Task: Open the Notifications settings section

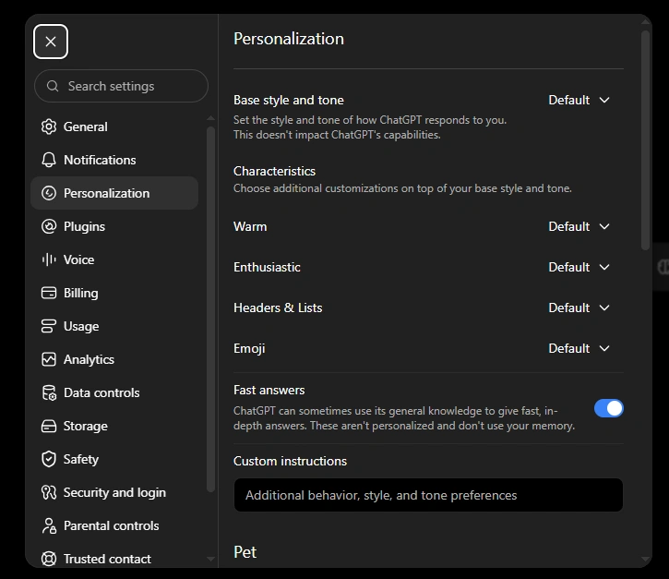Action: [x=114, y=160]
